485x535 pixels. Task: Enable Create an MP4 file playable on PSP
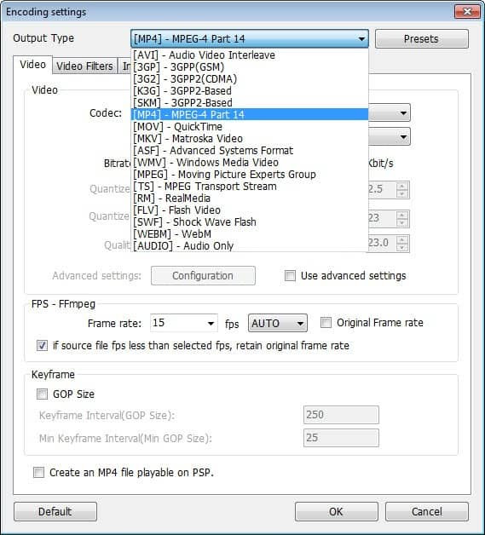[38, 473]
